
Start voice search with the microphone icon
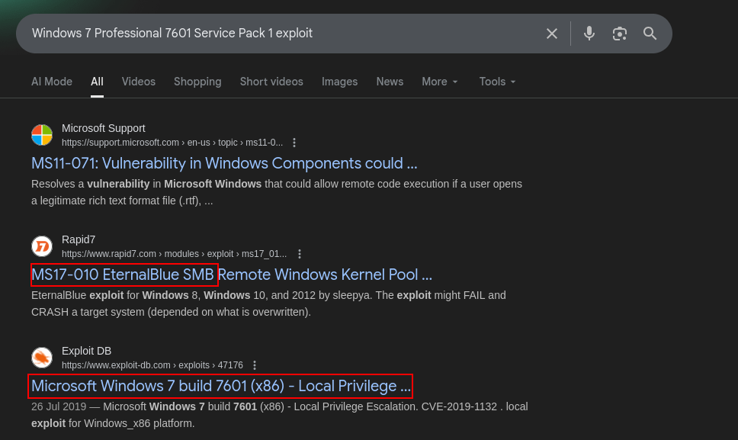pyautogui.click(x=589, y=34)
